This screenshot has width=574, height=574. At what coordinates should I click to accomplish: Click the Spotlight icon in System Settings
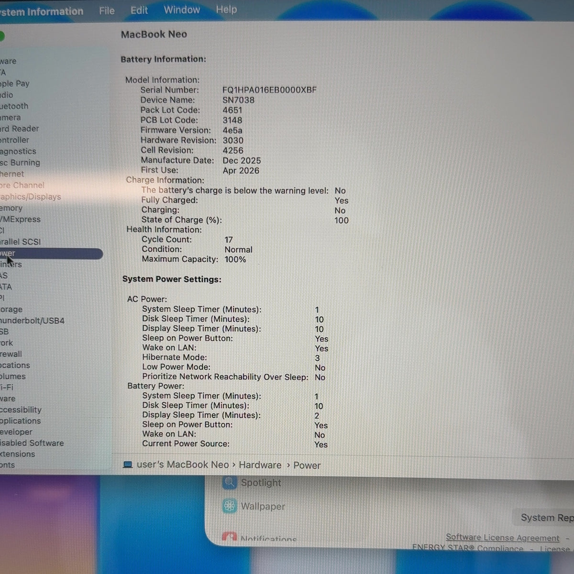tap(230, 482)
